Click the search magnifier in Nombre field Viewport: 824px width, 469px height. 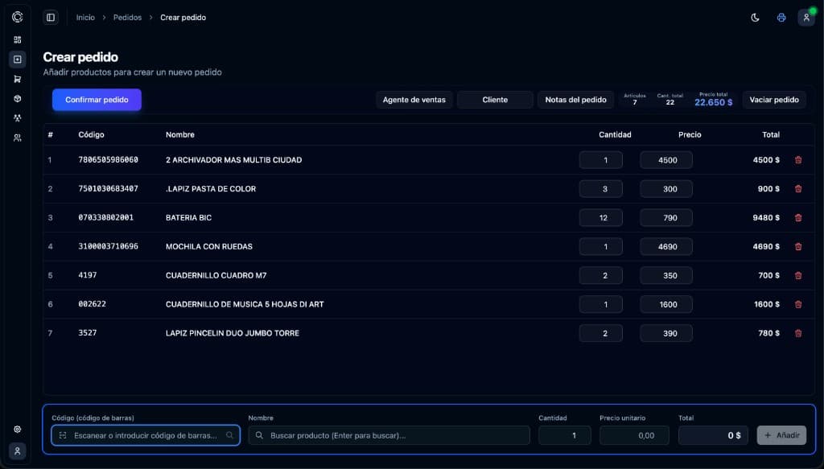tap(258, 435)
